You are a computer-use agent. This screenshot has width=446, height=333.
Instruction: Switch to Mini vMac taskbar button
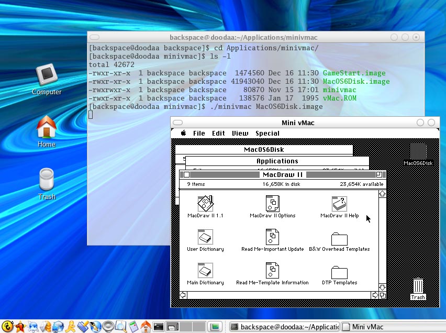coord(393,327)
